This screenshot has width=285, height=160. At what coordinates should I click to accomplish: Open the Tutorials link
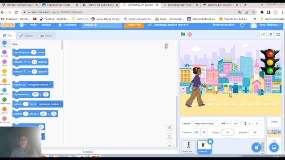pyautogui.click(x=67, y=25)
